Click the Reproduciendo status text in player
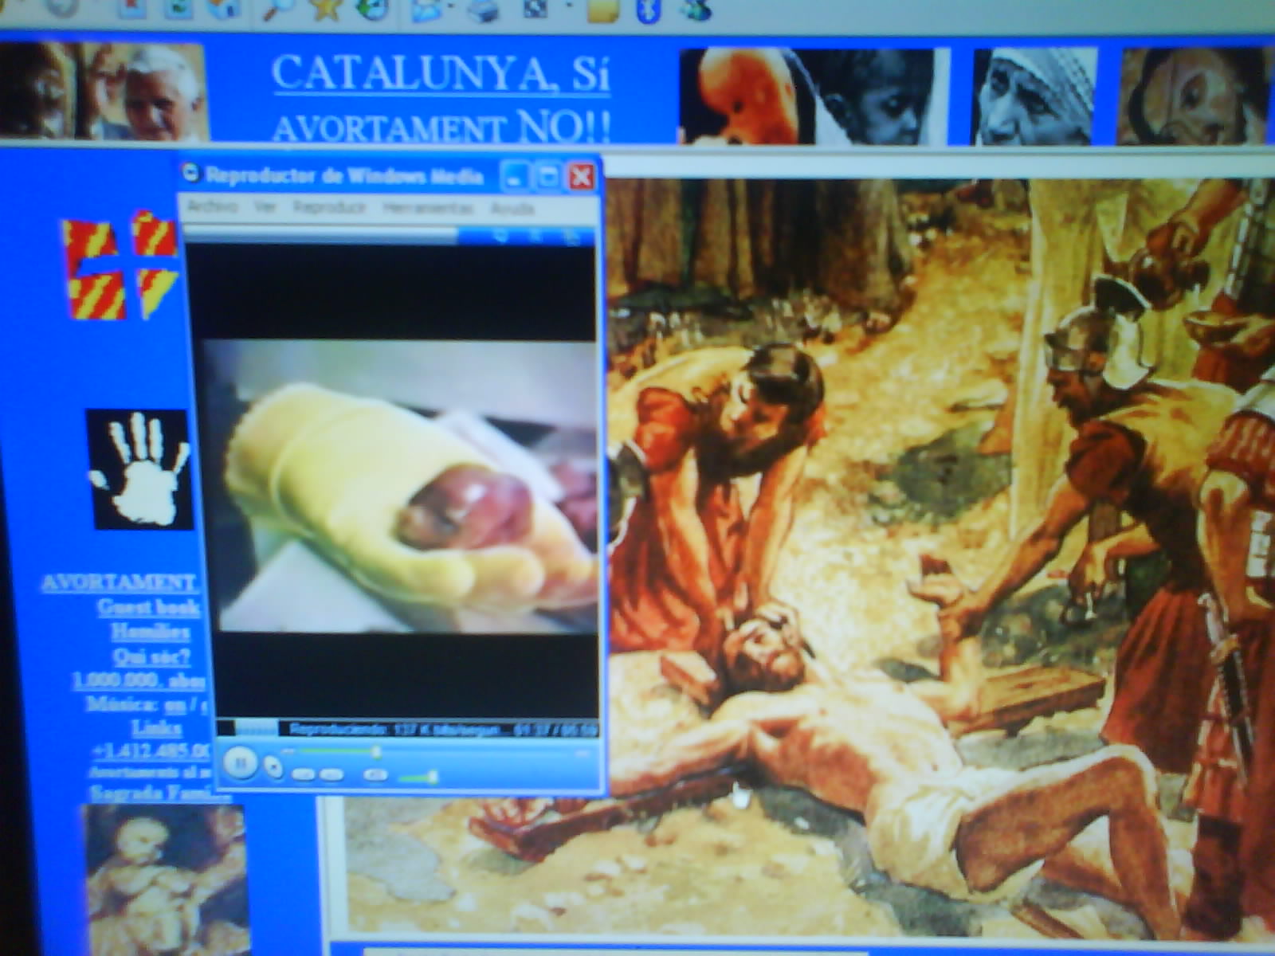The height and width of the screenshot is (956, 1275). 394,729
